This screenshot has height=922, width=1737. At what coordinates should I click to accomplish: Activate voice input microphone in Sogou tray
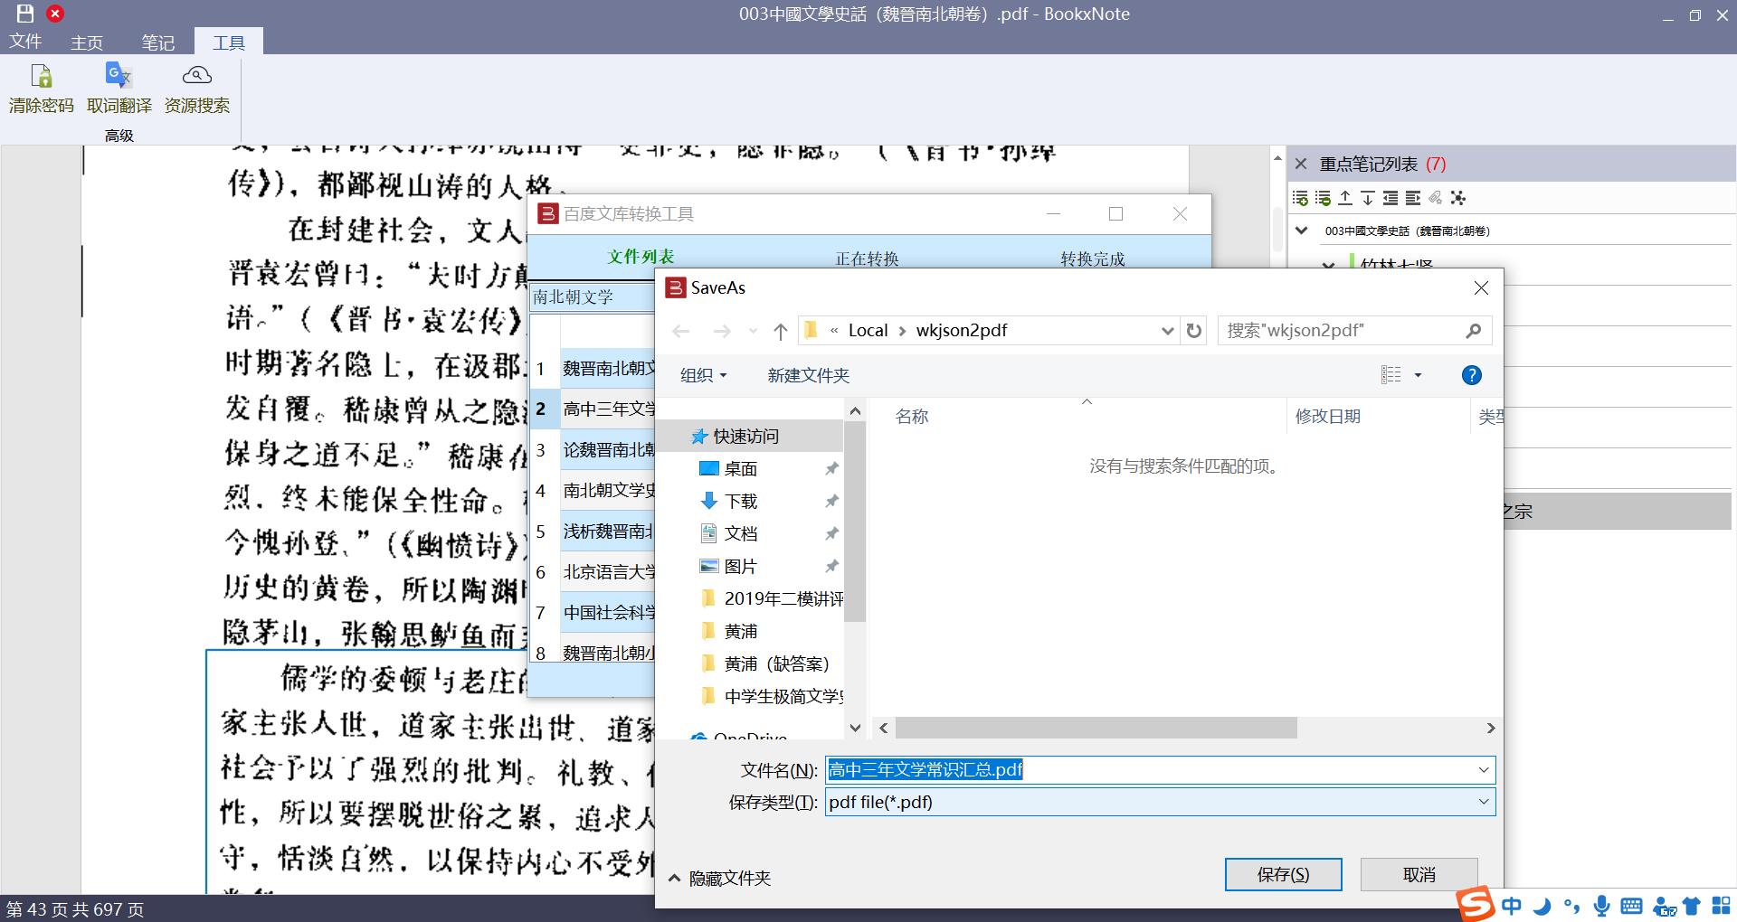(1601, 907)
